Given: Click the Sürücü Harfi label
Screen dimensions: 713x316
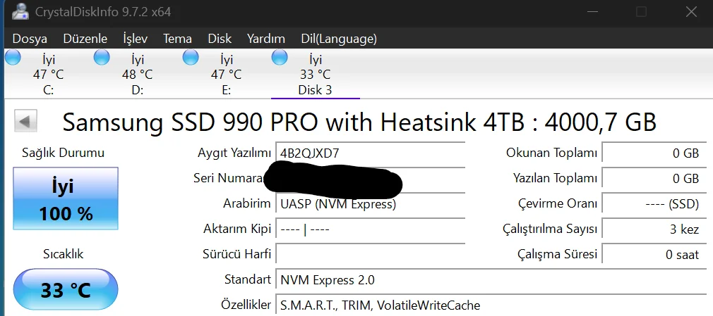Looking at the screenshot, I should (x=237, y=254).
